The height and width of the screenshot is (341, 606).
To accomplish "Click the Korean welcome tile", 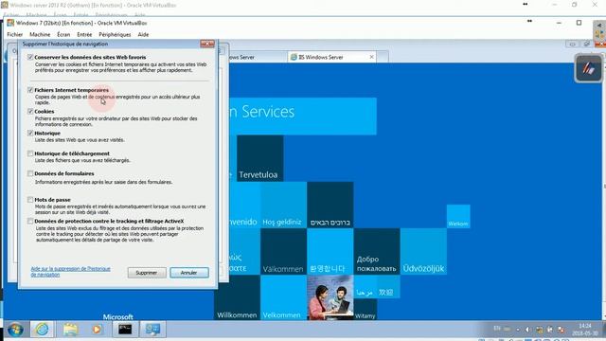I will tap(330, 252).
